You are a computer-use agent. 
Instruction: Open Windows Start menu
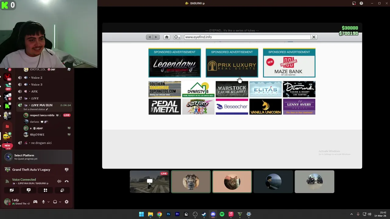[141, 214]
